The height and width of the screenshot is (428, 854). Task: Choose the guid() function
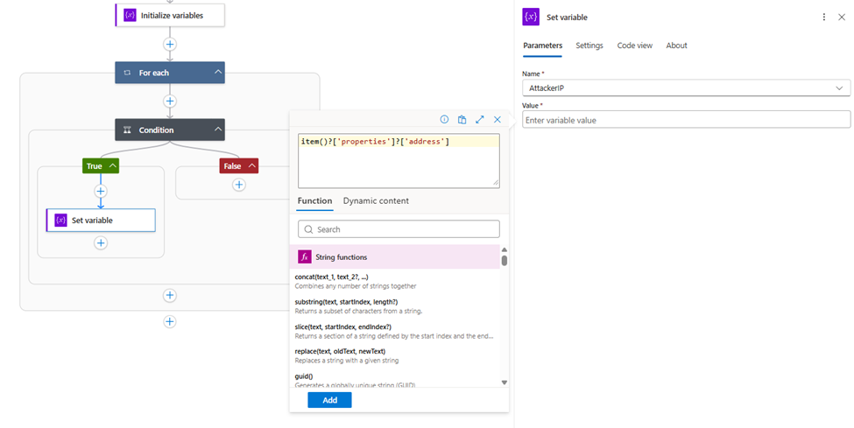coord(394,380)
